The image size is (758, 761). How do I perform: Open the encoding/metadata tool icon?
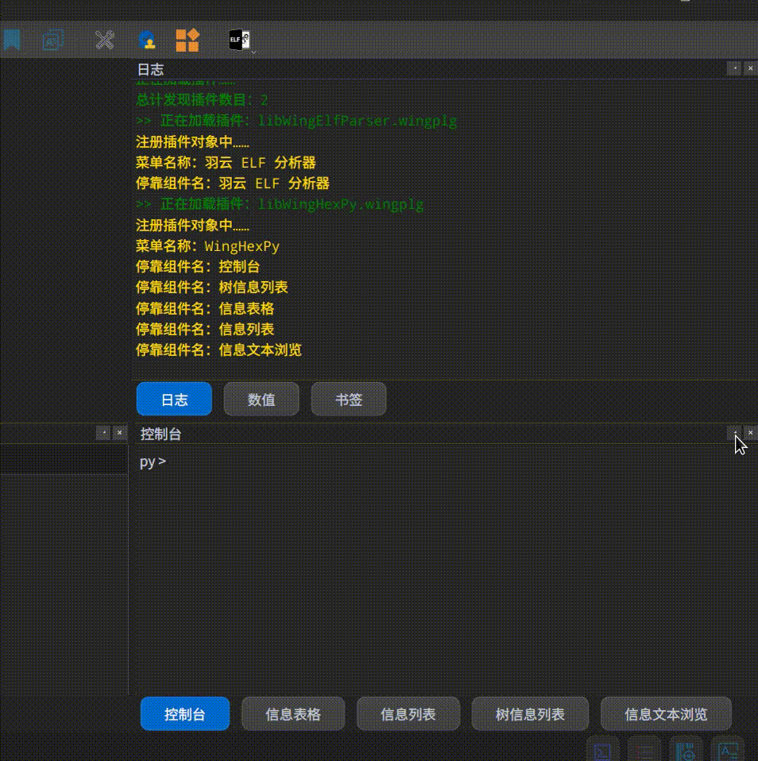point(52,40)
